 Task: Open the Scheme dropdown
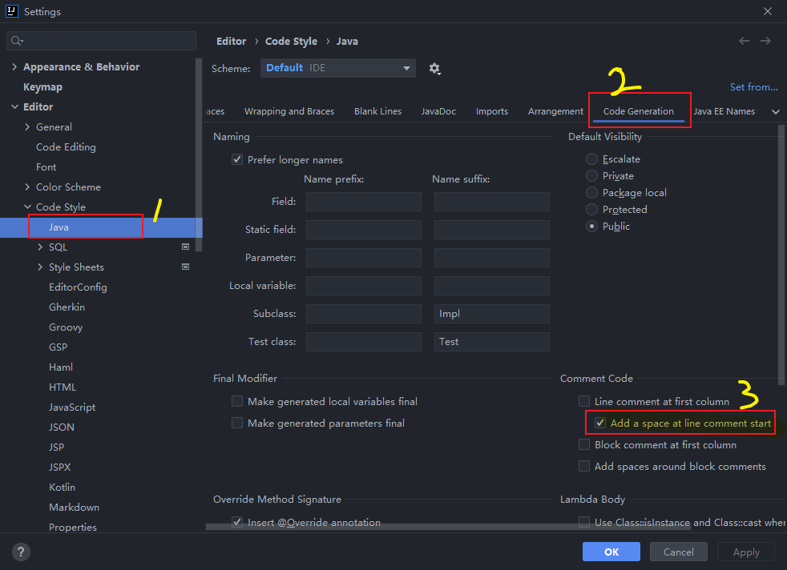(337, 68)
